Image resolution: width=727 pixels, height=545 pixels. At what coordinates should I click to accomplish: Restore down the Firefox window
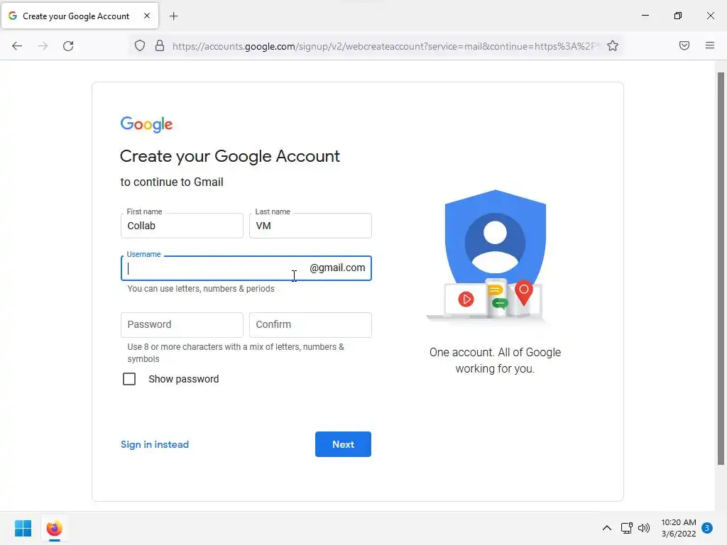click(678, 16)
